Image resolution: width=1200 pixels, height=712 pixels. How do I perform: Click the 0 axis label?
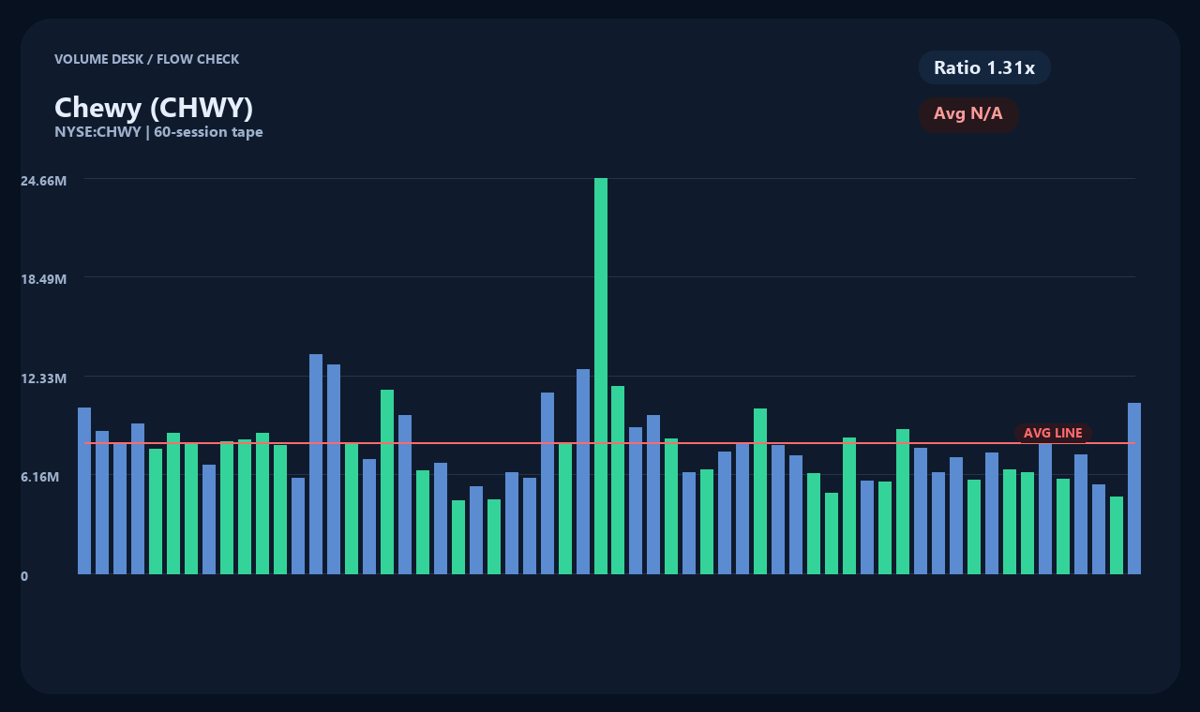(24, 576)
